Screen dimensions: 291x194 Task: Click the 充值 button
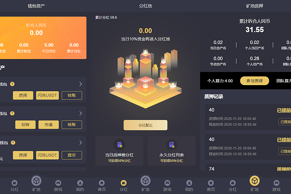point(48,124)
